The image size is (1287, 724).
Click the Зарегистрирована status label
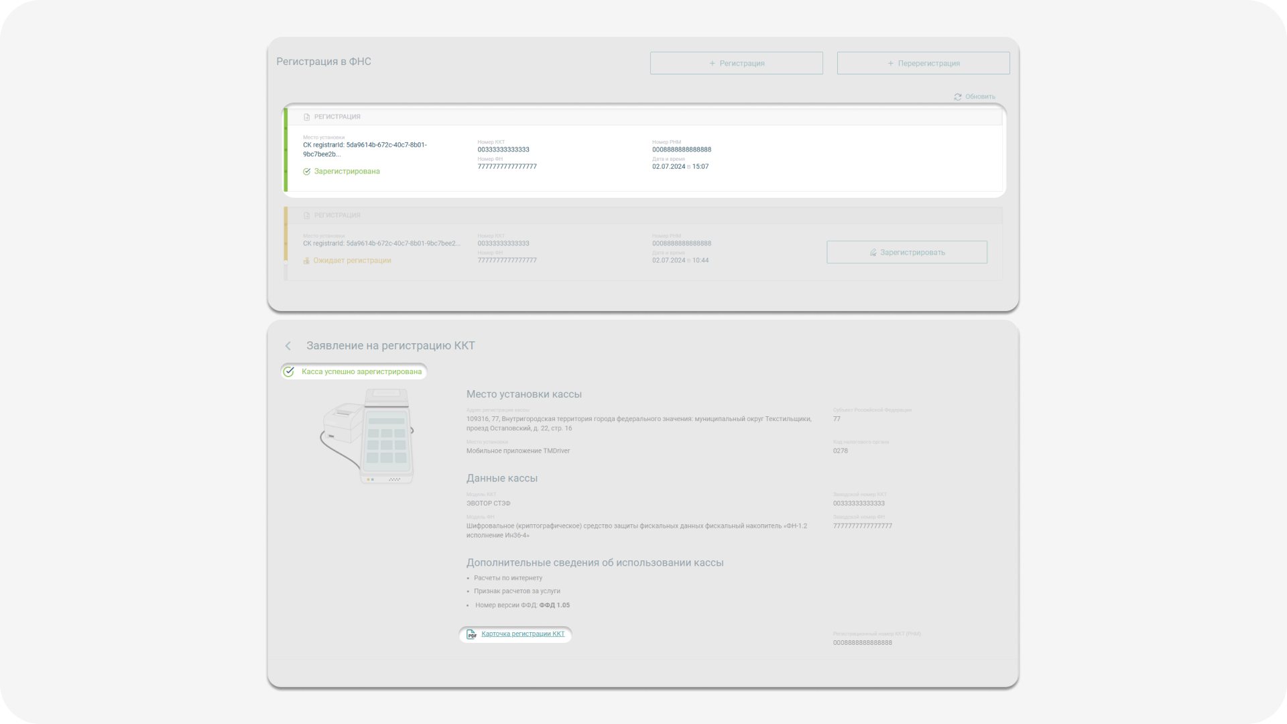click(x=347, y=172)
